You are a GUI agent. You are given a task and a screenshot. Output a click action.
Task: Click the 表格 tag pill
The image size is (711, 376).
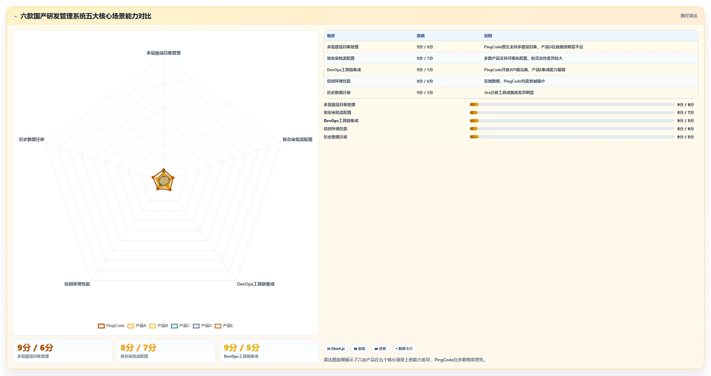(359, 349)
